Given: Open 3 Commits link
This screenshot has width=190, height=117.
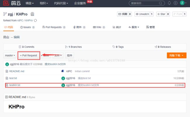Looking at the screenshot, I should click(27, 47).
